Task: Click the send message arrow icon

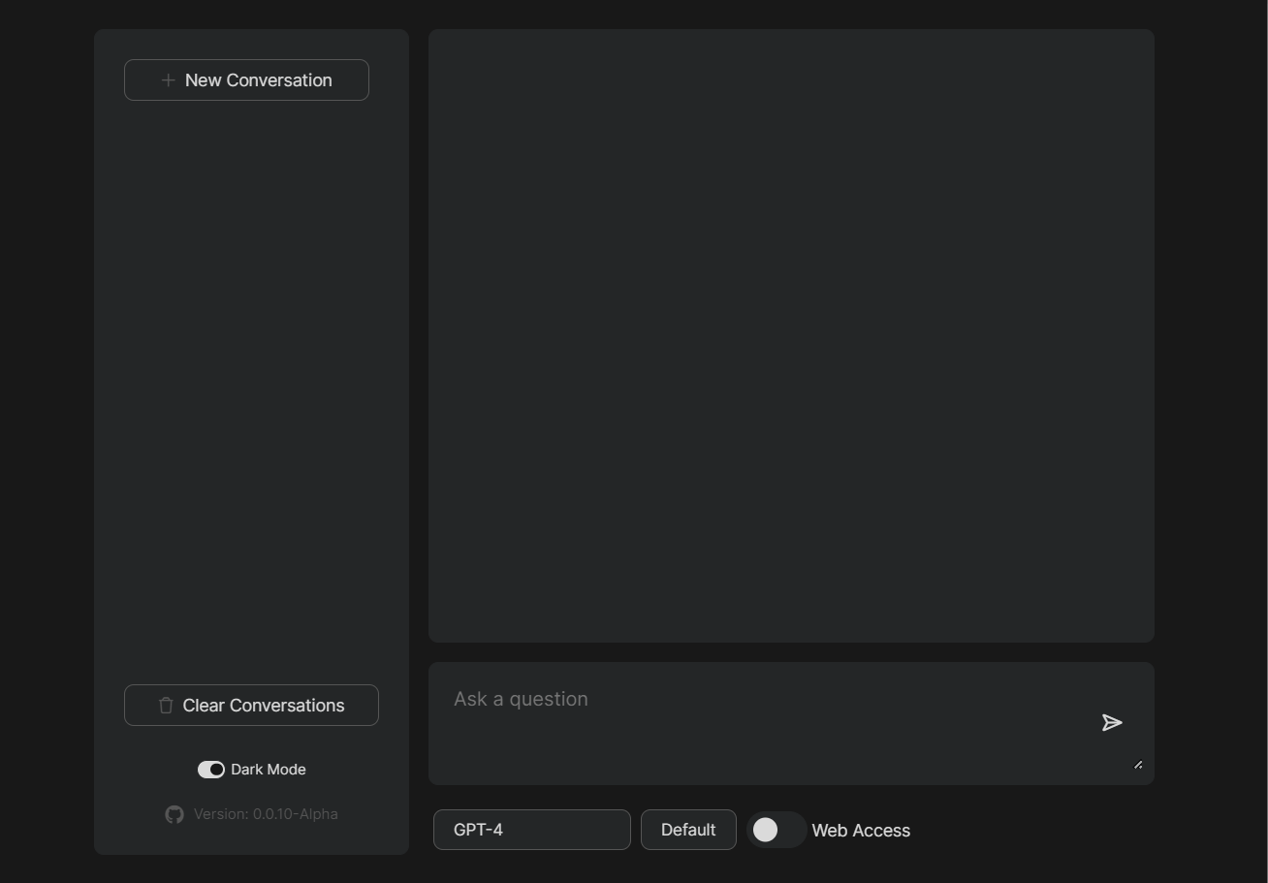Action: tap(1112, 723)
